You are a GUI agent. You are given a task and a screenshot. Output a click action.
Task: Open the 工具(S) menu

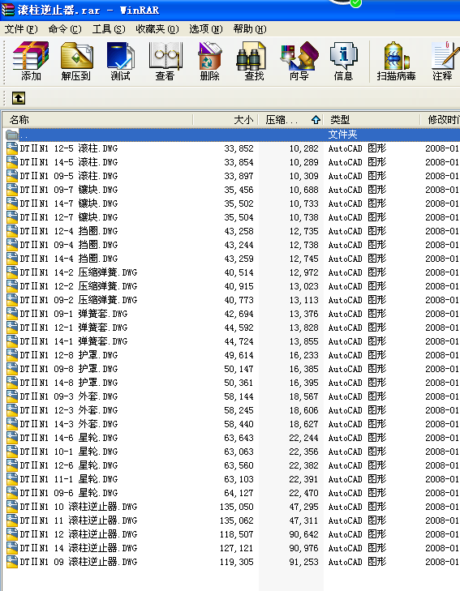[x=109, y=29]
